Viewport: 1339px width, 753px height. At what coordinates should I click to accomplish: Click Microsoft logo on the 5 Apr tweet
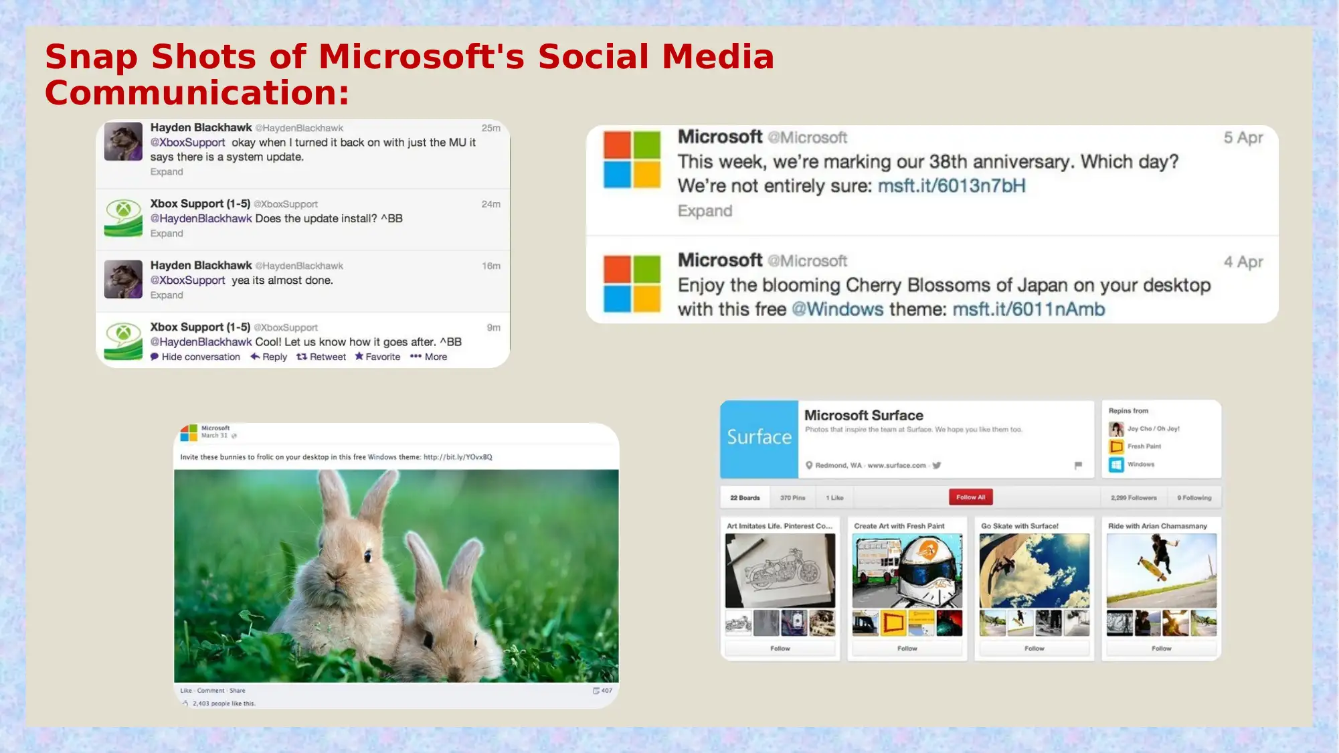(x=632, y=159)
